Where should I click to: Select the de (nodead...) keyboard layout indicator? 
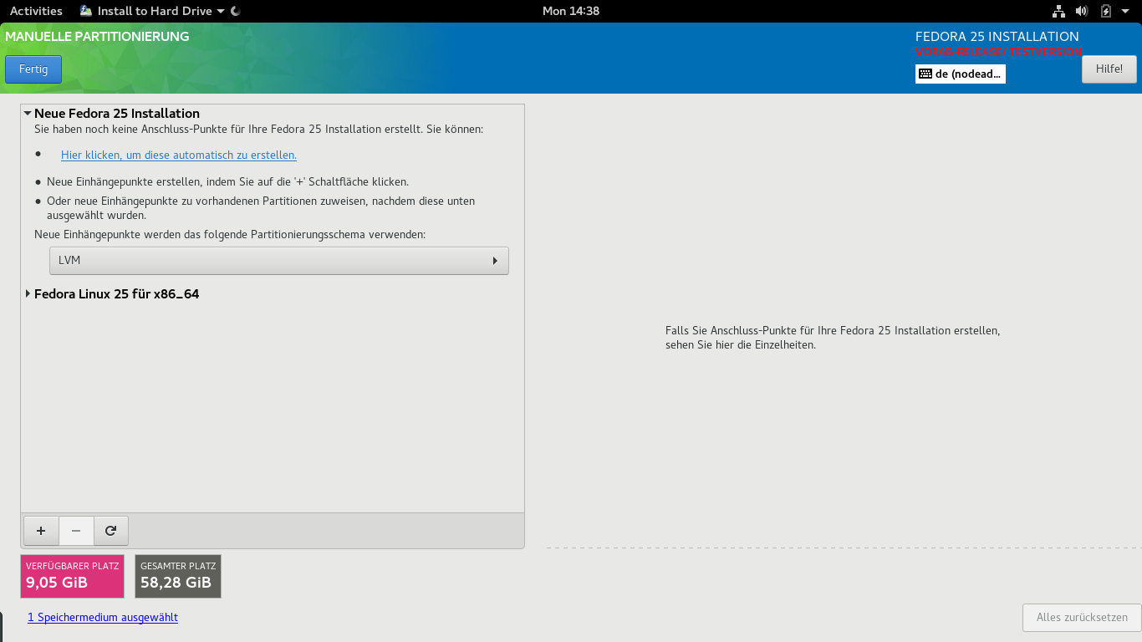pyautogui.click(x=961, y=74)
